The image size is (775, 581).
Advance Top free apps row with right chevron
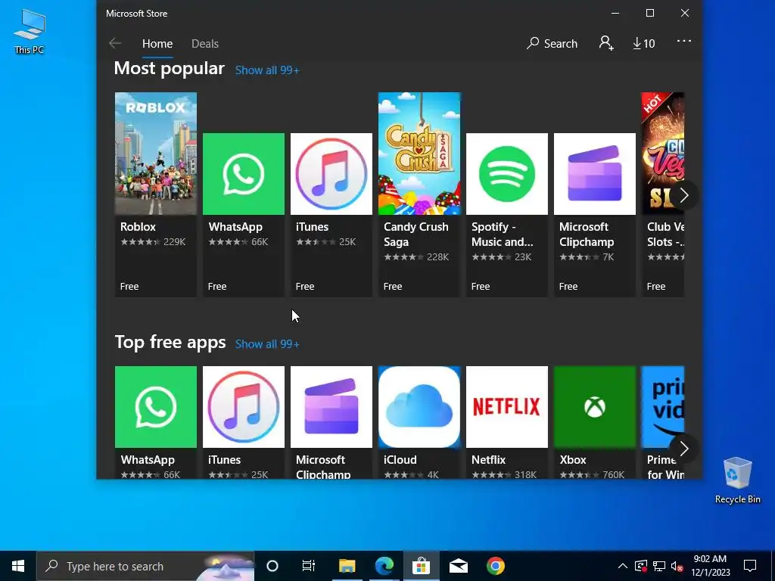coord(684,449)
